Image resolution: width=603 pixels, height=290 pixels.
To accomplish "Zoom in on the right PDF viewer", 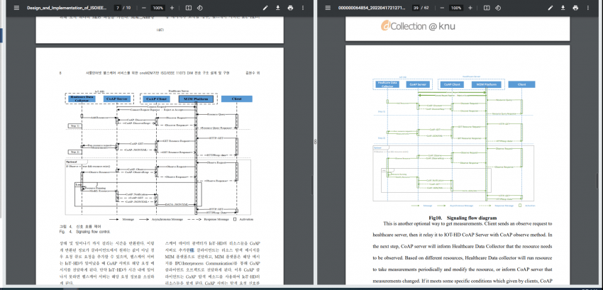I will tap(470, 8).
